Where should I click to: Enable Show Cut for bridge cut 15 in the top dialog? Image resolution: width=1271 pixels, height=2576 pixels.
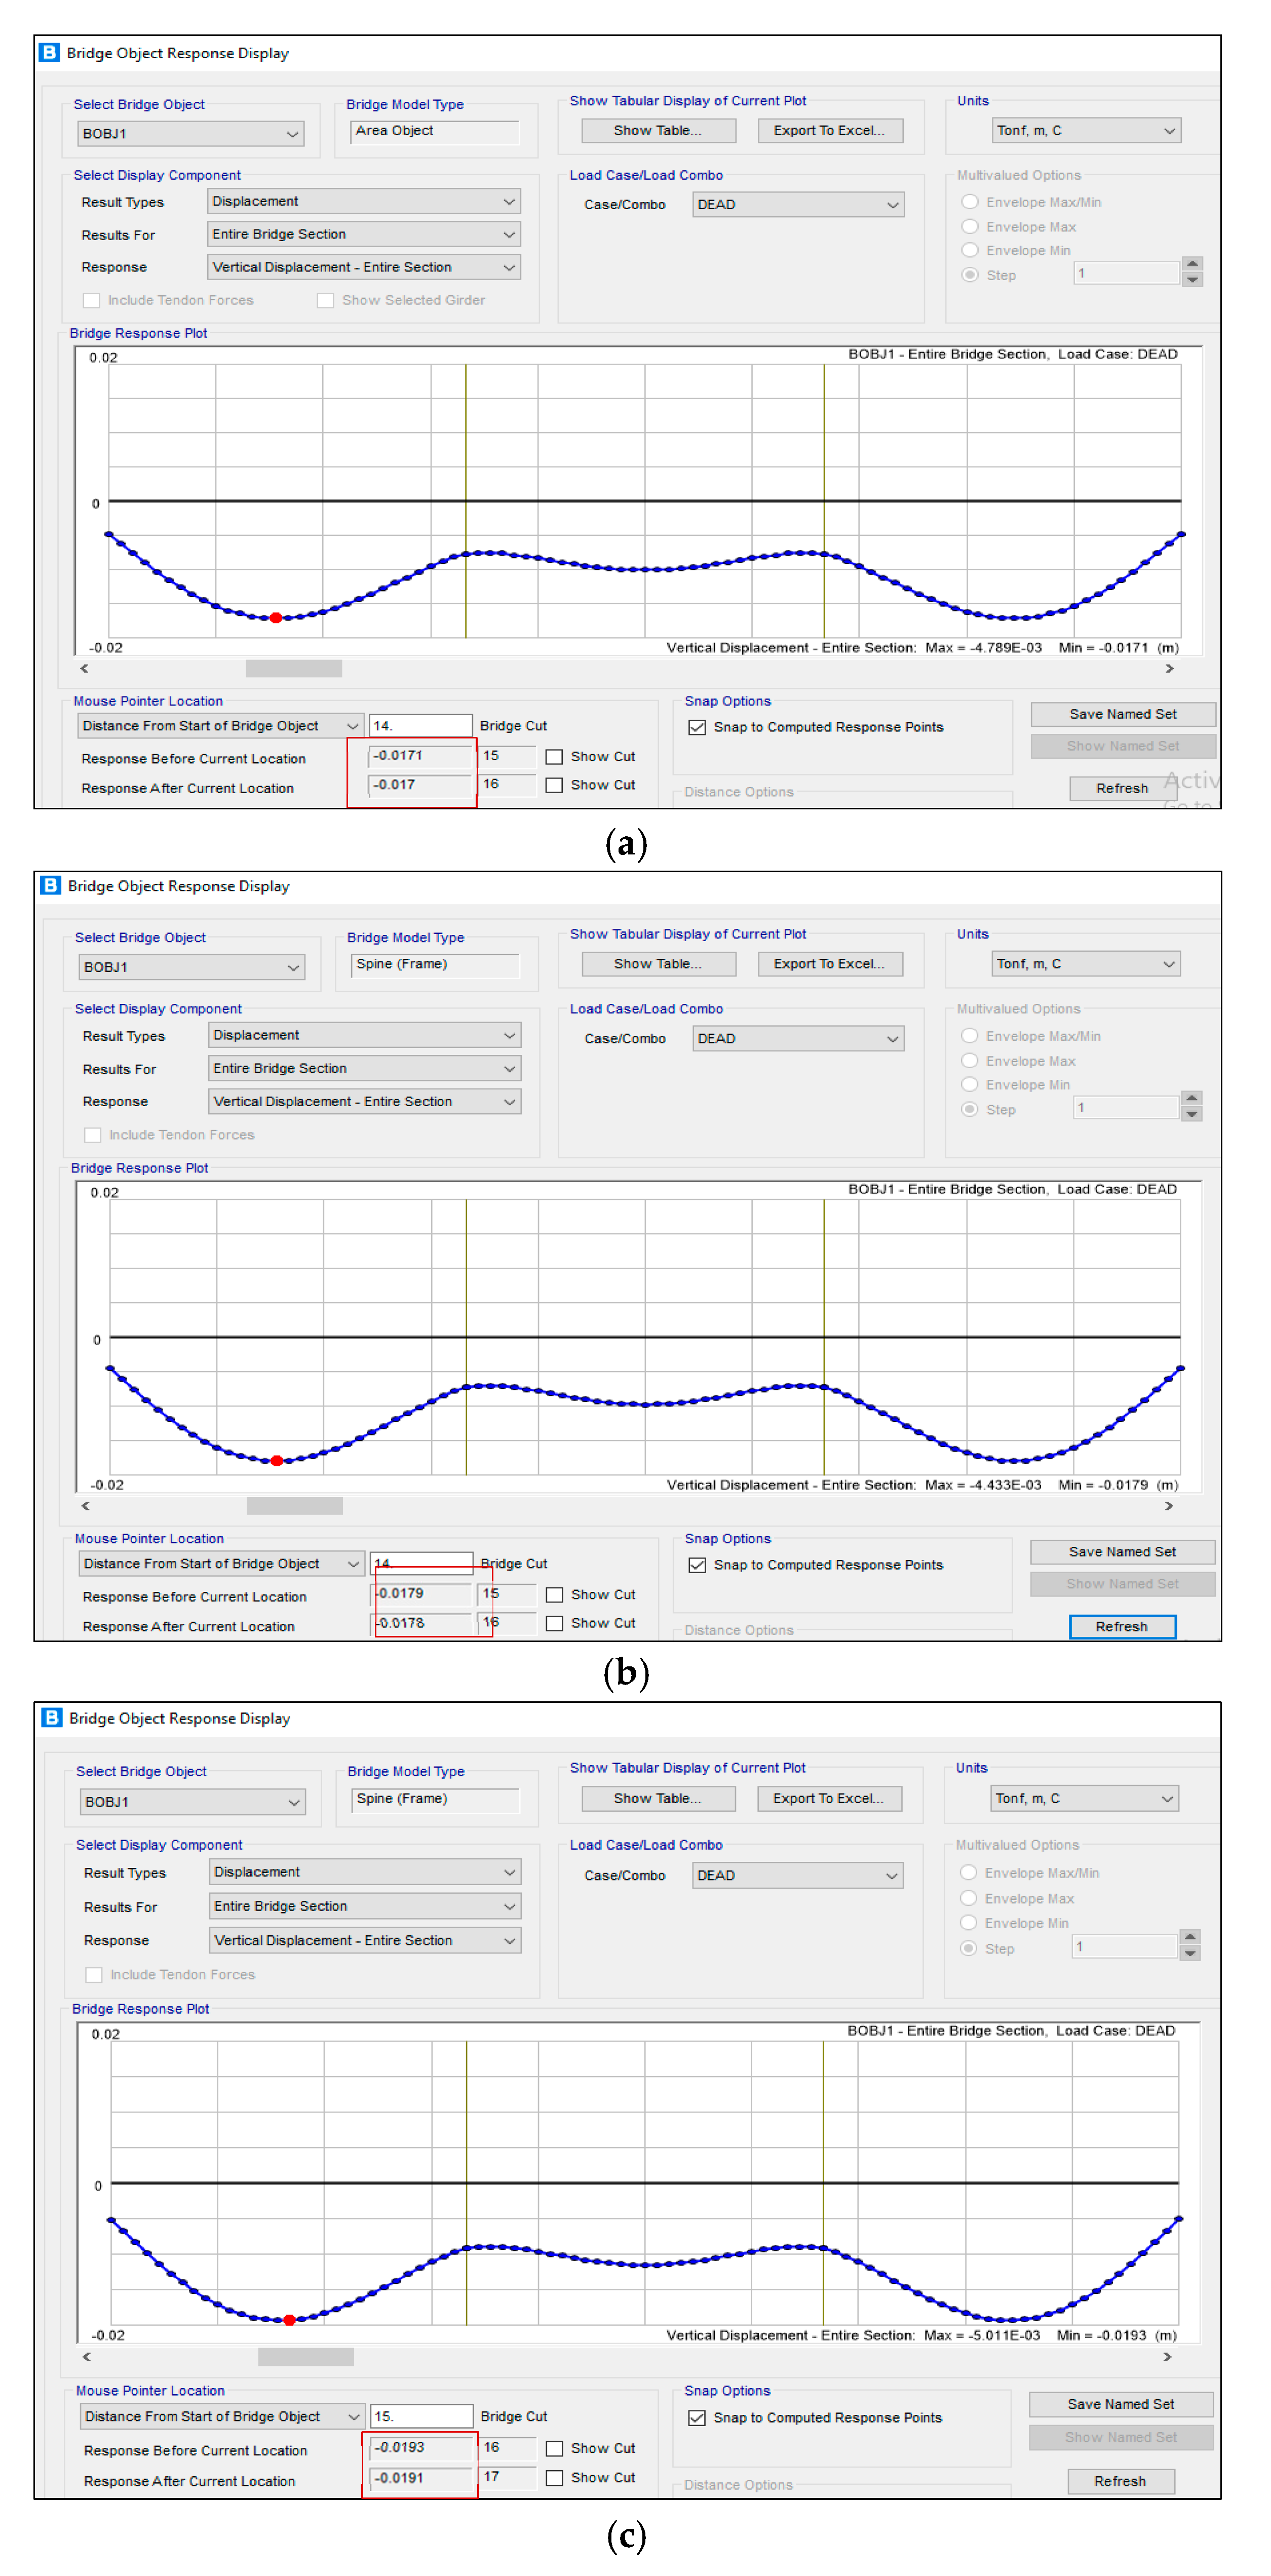click(554, 756)
